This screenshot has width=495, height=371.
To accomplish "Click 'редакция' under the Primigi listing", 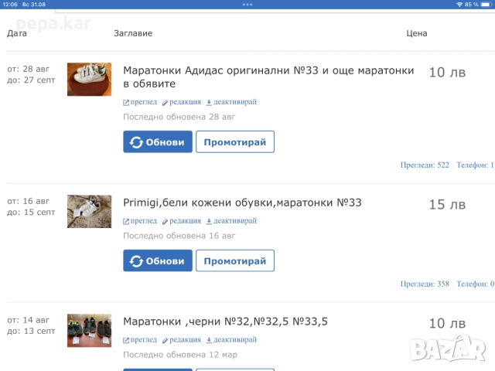I will [185, 221].
